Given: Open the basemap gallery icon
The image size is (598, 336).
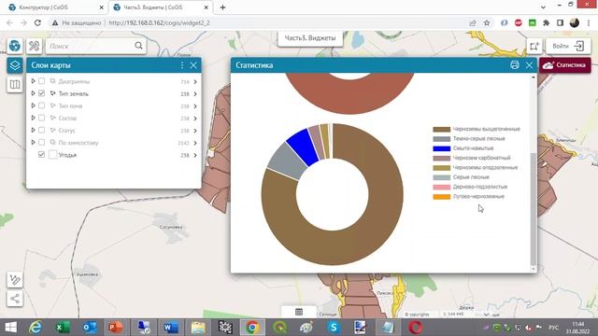Looking at the screenshot, I should tap(15, 84).
